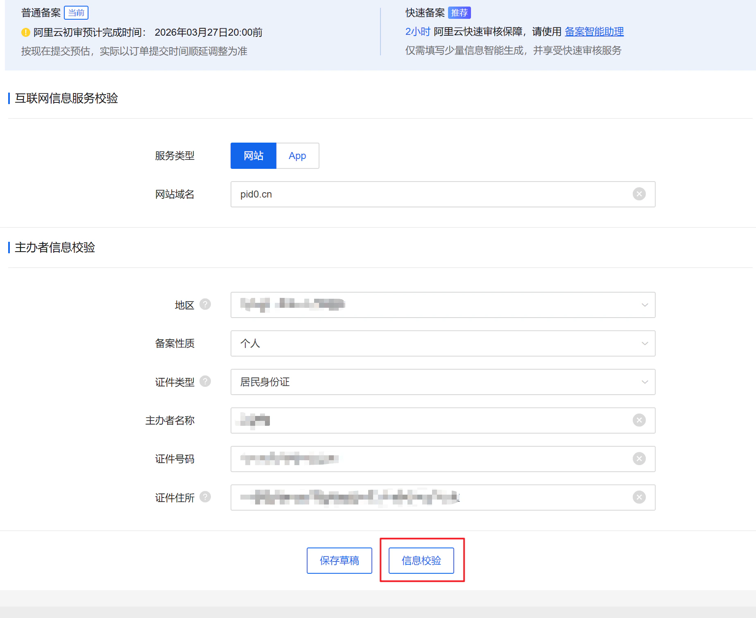The width and height of the screenshot is (756, 618).
Task: Click the help icon beside 证件类型
Action: click(206, 381)
